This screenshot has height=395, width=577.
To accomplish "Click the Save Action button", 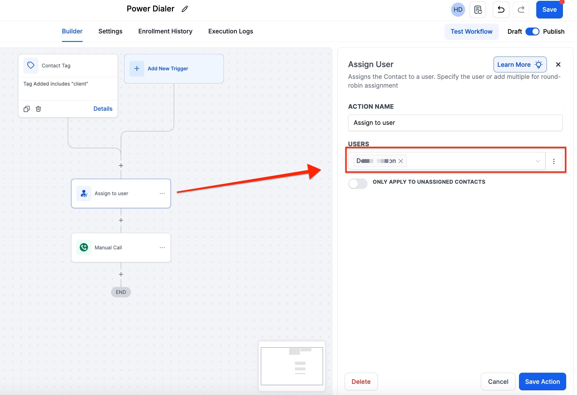I will click(x=542, y=382).
